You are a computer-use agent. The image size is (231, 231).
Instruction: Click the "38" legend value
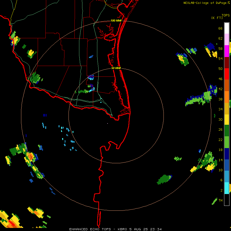tap(220, 99)
